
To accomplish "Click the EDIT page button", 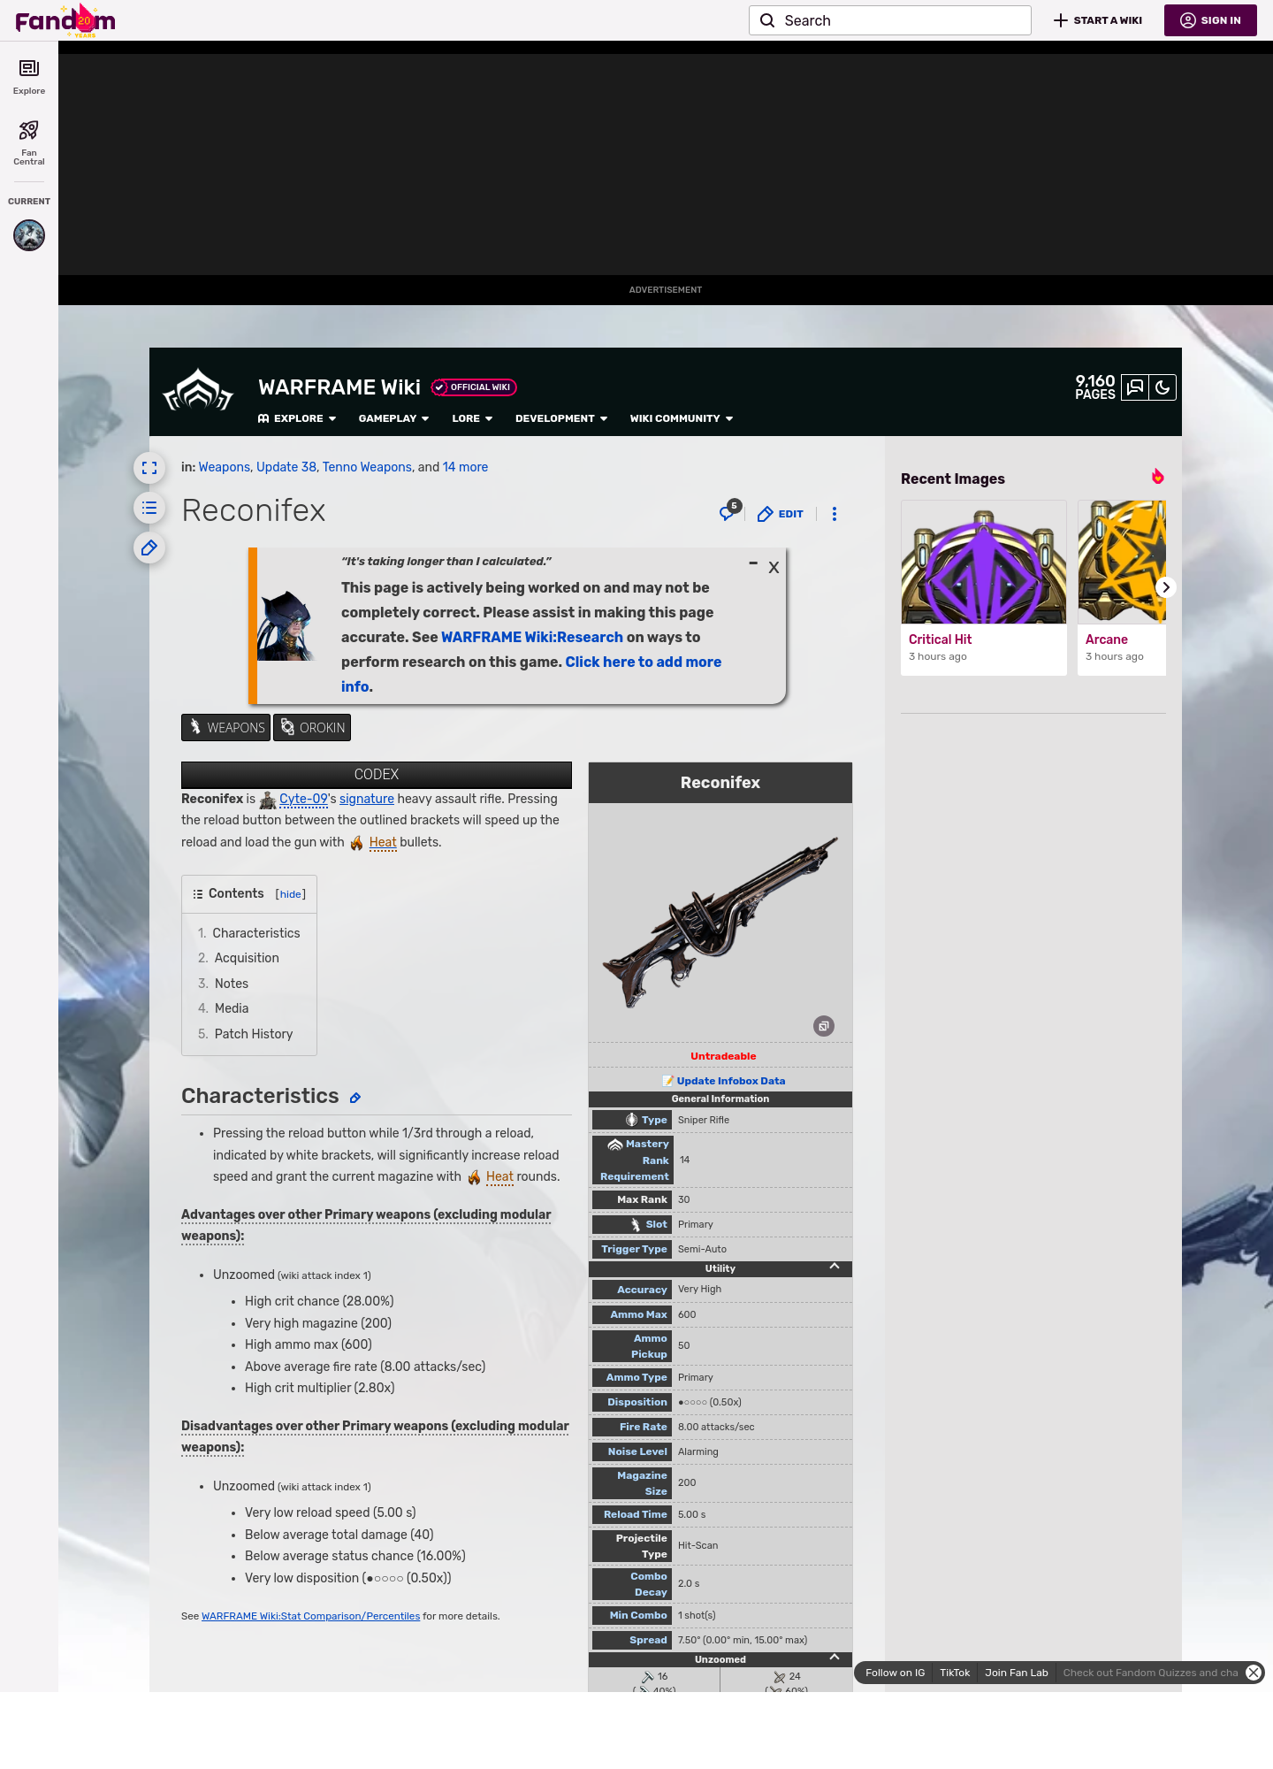I will [x=781, y=514].
